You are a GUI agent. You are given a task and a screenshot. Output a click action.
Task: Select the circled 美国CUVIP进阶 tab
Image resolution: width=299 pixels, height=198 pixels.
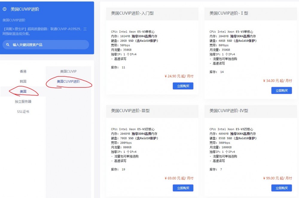(x=69, y=82)
